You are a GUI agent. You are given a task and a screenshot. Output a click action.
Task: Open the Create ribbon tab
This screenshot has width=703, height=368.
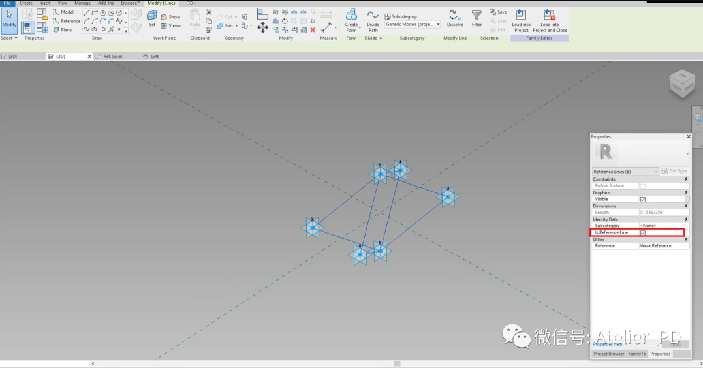pos(26,3)
